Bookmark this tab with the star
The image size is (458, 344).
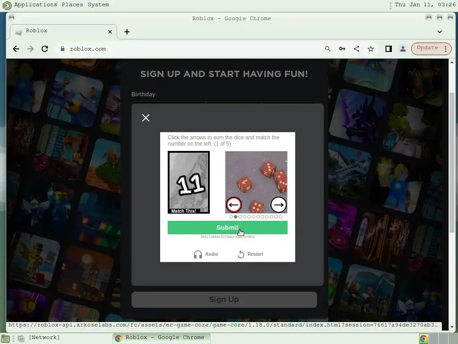click(x=371, y=49)
